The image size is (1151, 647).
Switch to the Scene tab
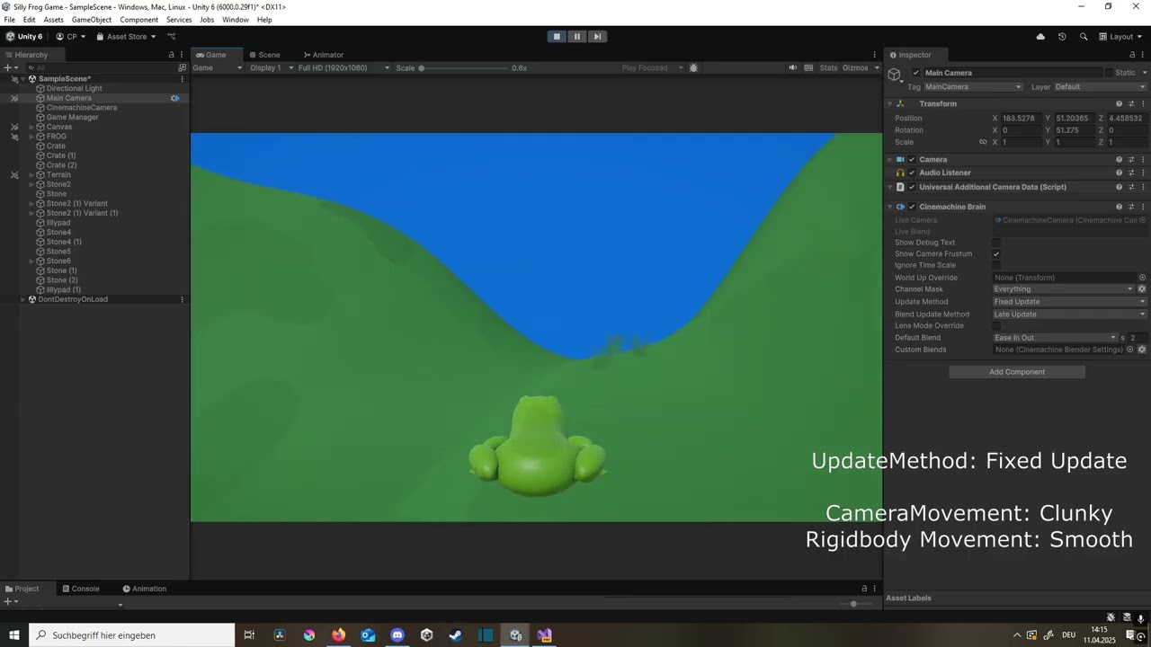(x=264, y=54)
